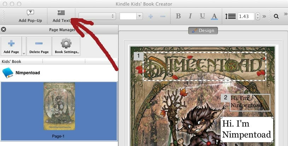The height and width of the screenshot is (146, 288).
Task: Open the font size combo box arrow
Action: 140,16
